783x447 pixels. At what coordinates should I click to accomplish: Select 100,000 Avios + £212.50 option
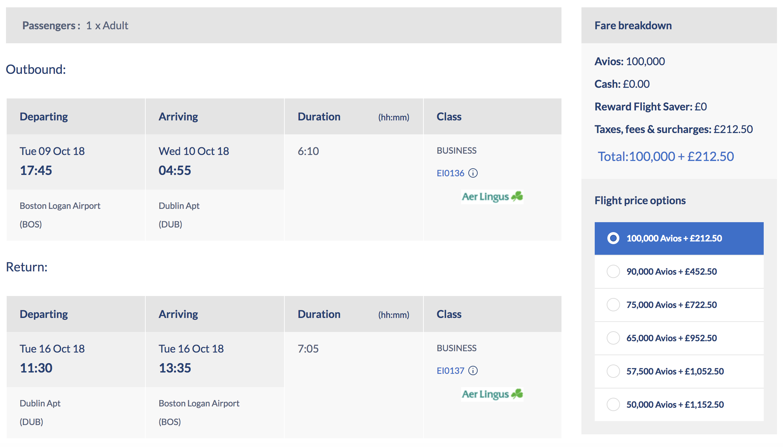679,238
